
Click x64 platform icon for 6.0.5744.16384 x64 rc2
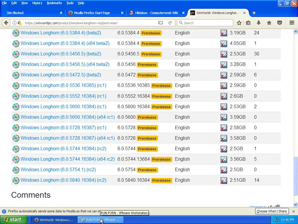click(224, 159)
